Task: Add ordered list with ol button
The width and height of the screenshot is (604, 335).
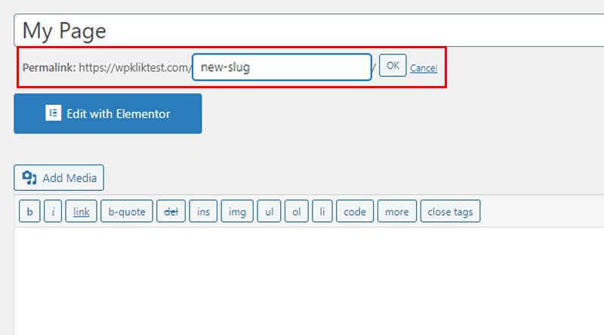Action: click(x=296, y=211)
